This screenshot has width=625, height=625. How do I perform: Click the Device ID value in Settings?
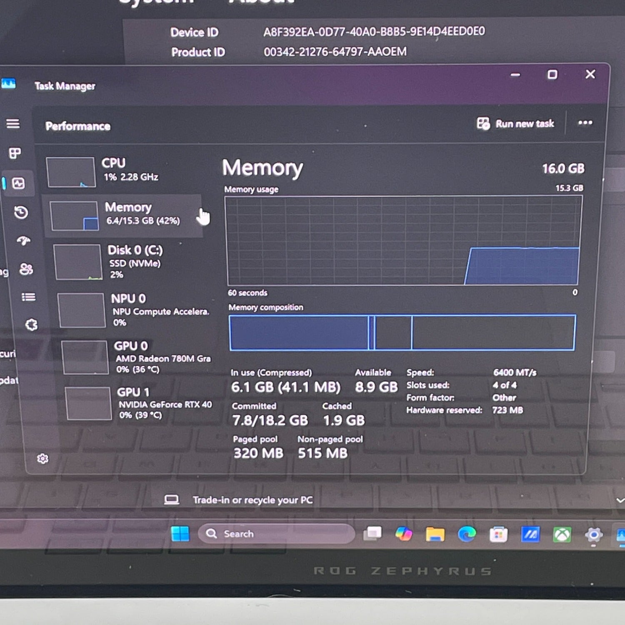374,32
